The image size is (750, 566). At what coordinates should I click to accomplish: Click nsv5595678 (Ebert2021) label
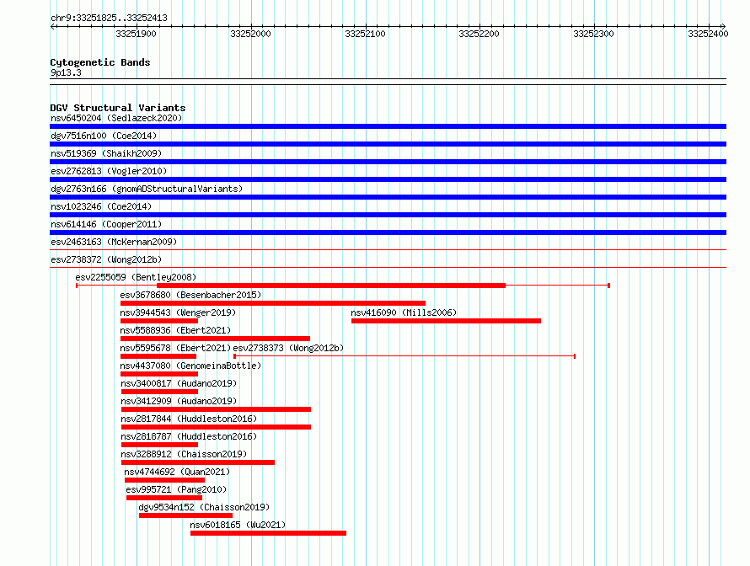click(175, 348)
